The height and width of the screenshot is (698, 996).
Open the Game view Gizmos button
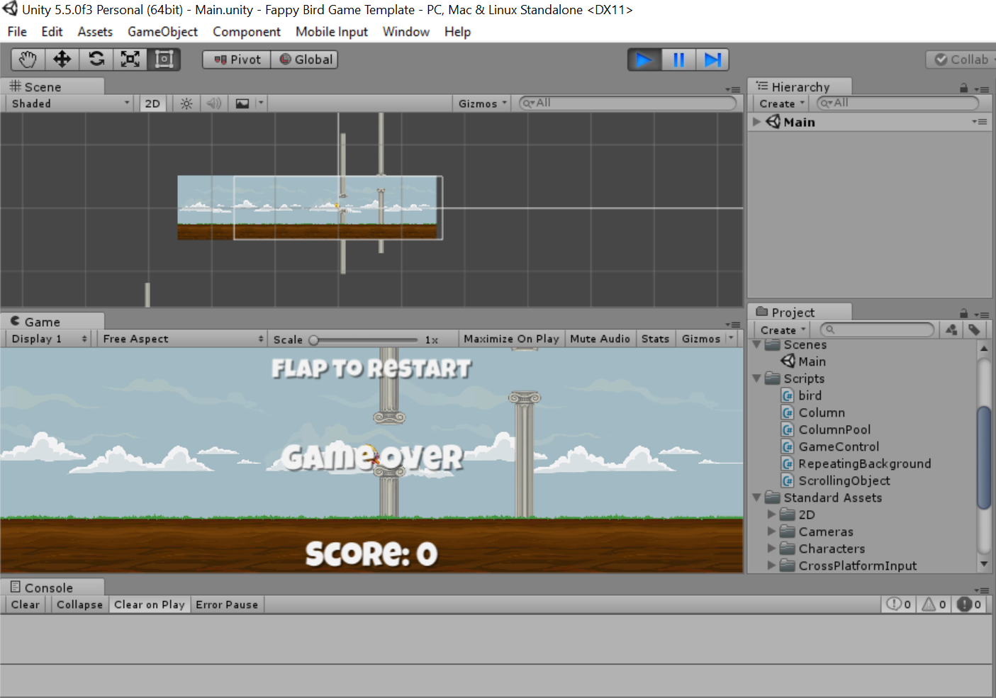click(707, 339)
